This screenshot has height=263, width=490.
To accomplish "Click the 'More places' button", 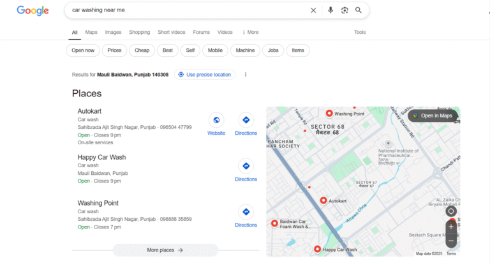I will pos(165,250).
